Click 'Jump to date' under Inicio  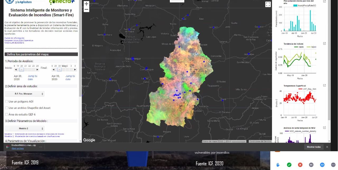click(32, 77)
